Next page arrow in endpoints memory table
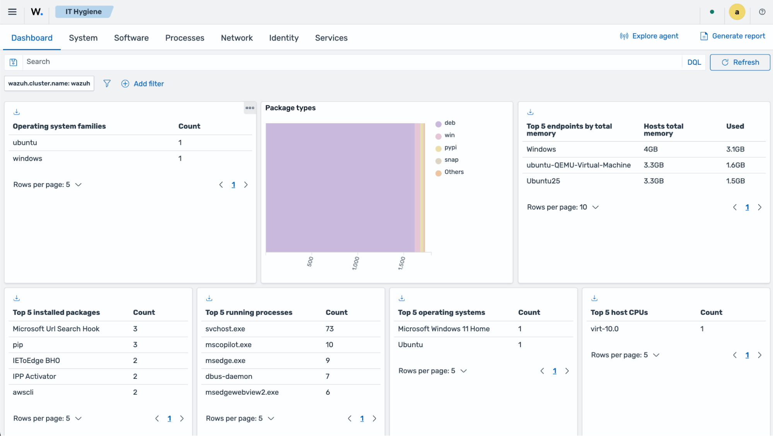 point(760,207)
